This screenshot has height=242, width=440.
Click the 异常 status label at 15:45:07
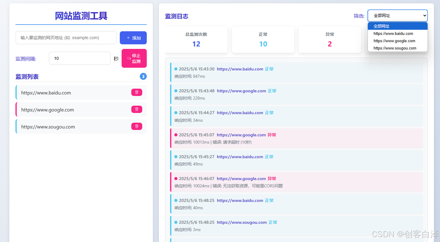pyautogui.click(x=272, y=135)
